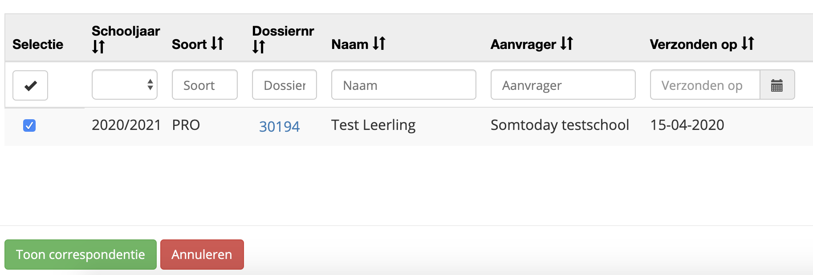The width and height of the screenshot is (813, 275).
Task: Sort by Verzonden op arrows icon
Action: click(748, 44)
